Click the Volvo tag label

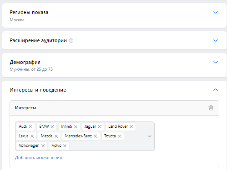[56, 146]
